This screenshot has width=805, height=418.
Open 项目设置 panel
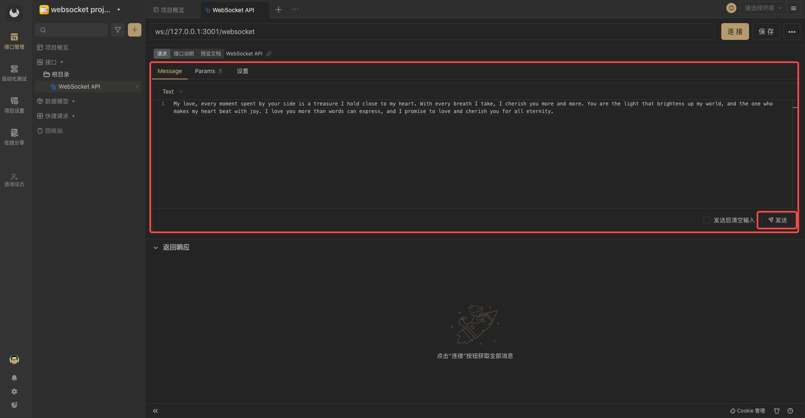[x=14, y=104]
